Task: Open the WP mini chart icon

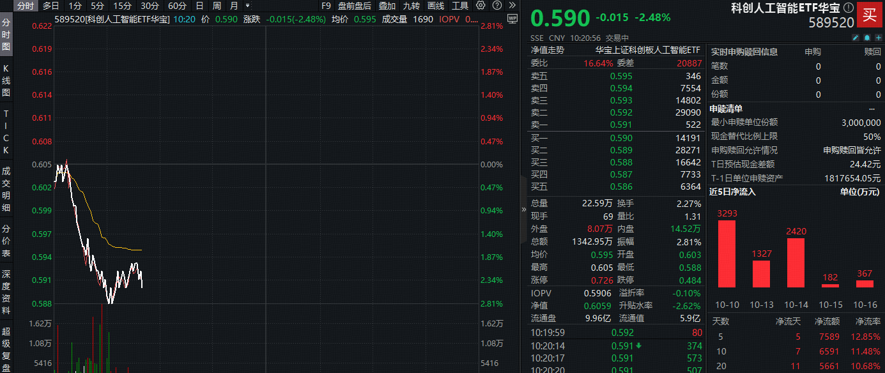Action: point(513,19)
